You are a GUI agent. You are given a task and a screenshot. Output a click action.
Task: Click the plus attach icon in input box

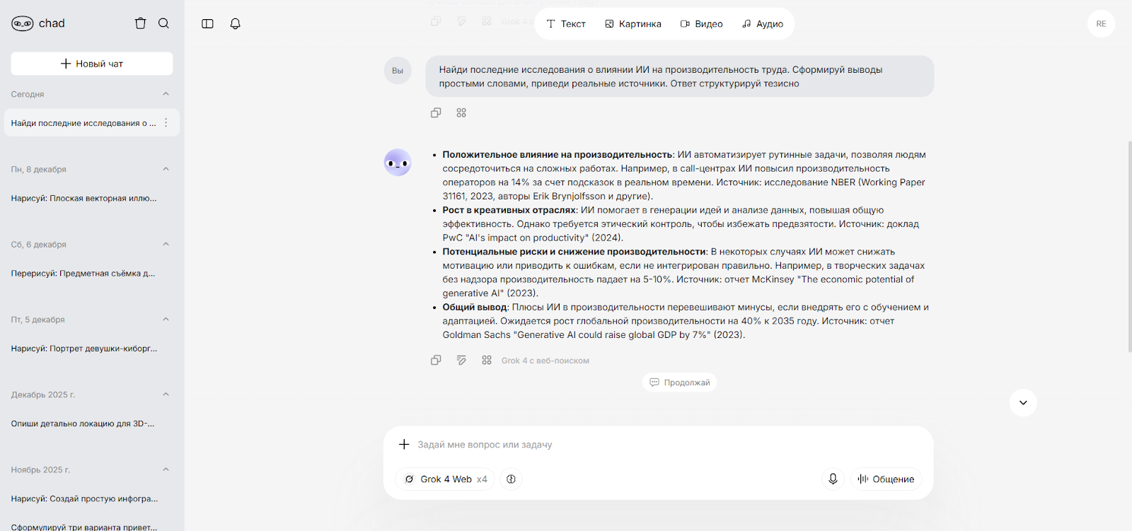click(x=404, y=444)
